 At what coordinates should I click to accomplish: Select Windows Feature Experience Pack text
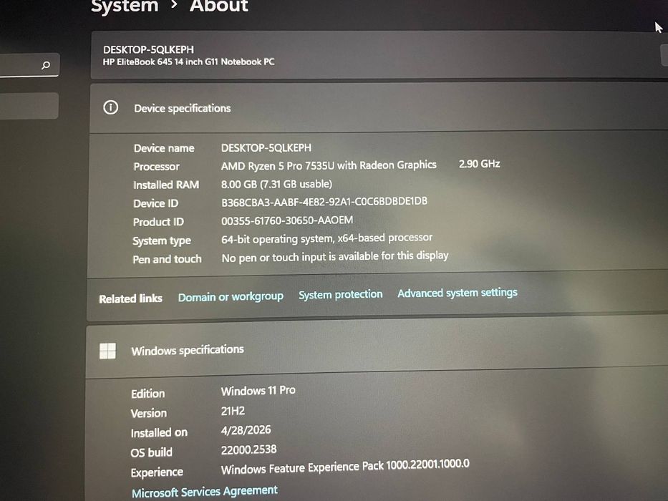(x=345, y=467)
